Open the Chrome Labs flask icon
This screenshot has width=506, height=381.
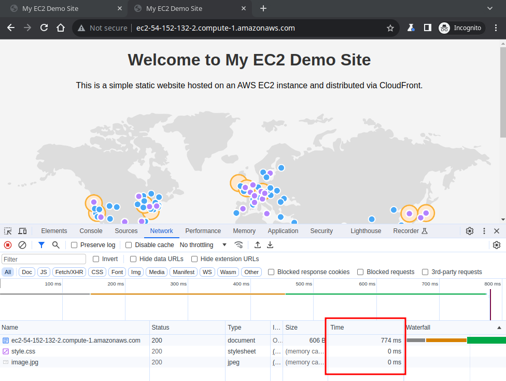coord(411,28)
